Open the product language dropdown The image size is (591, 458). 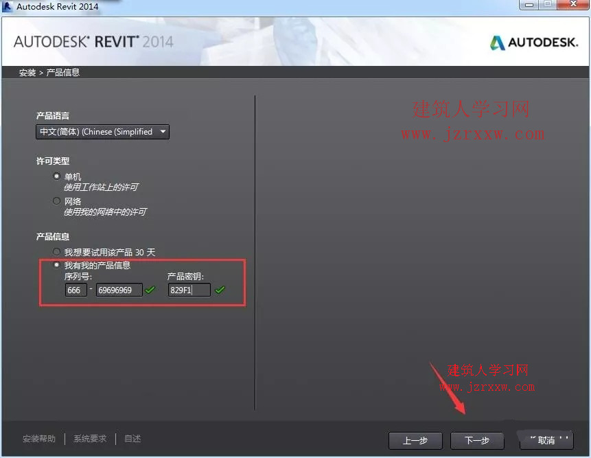tap(102, 132)
